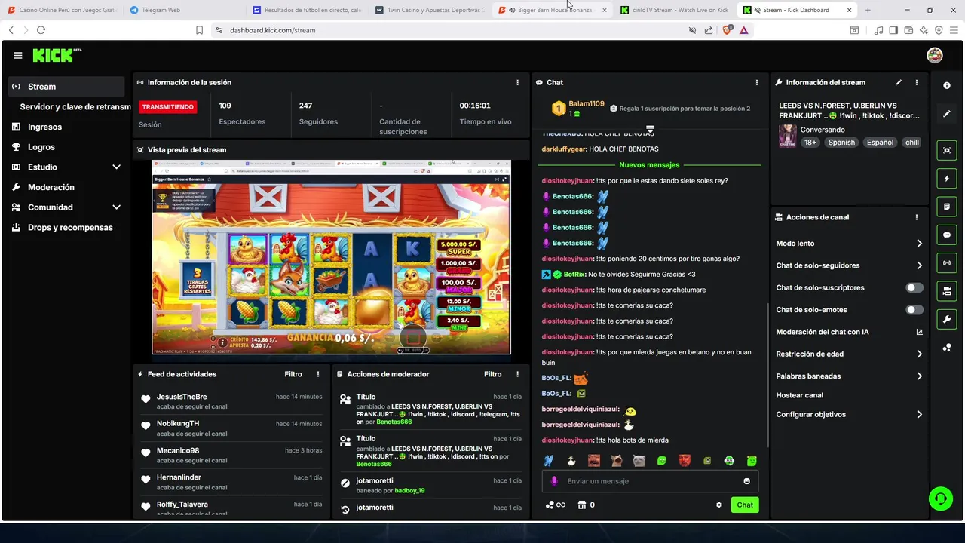Select Stream in left sidebar

pyautogui.click(x=66, y=87)
